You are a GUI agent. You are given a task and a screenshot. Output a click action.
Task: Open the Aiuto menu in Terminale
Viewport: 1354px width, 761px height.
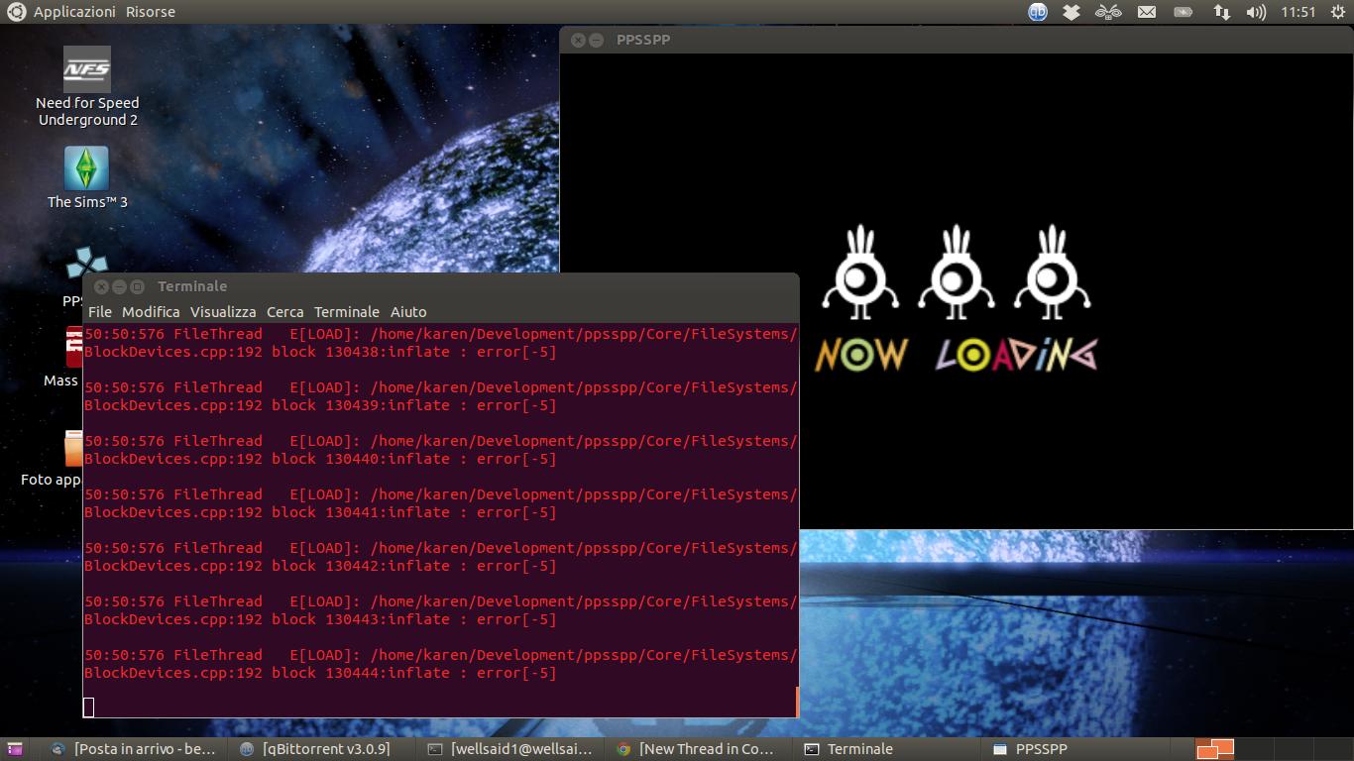click(408, 311)
